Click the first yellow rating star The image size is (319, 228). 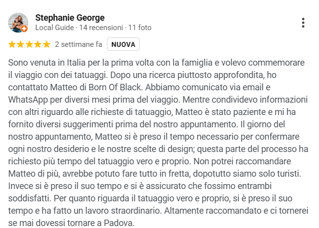click(12, 44)
